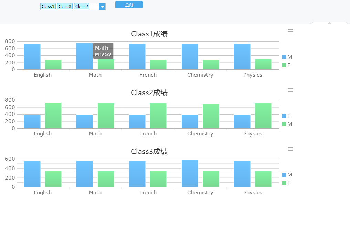Click the Chemistry axis label in Class1 chart

pyautogui.click(x=200, y=75)
